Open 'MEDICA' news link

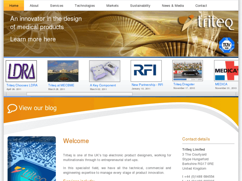pos(221,84)
